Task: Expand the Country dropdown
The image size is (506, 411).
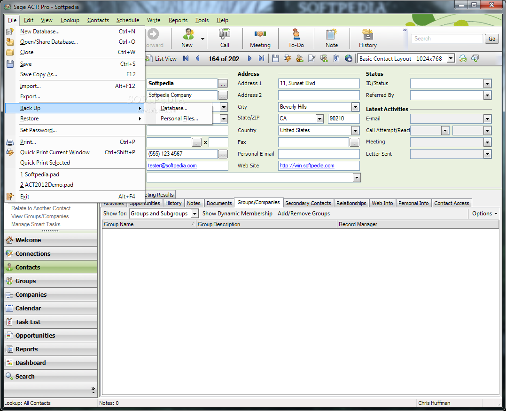Action: (x=355, y=131)
